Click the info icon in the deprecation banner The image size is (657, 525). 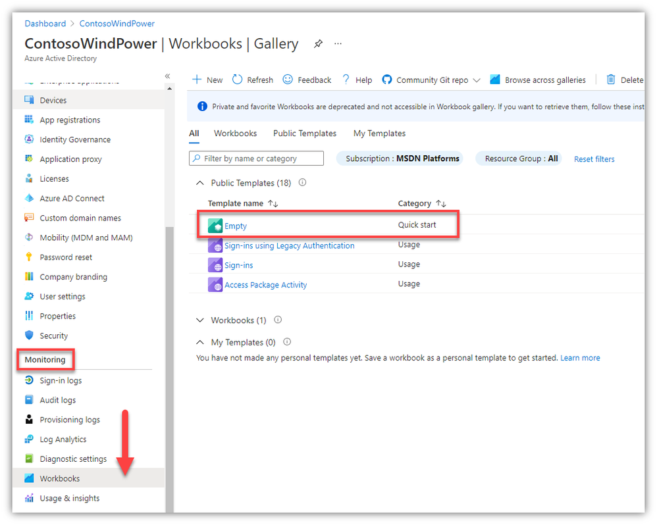[202, 107]
